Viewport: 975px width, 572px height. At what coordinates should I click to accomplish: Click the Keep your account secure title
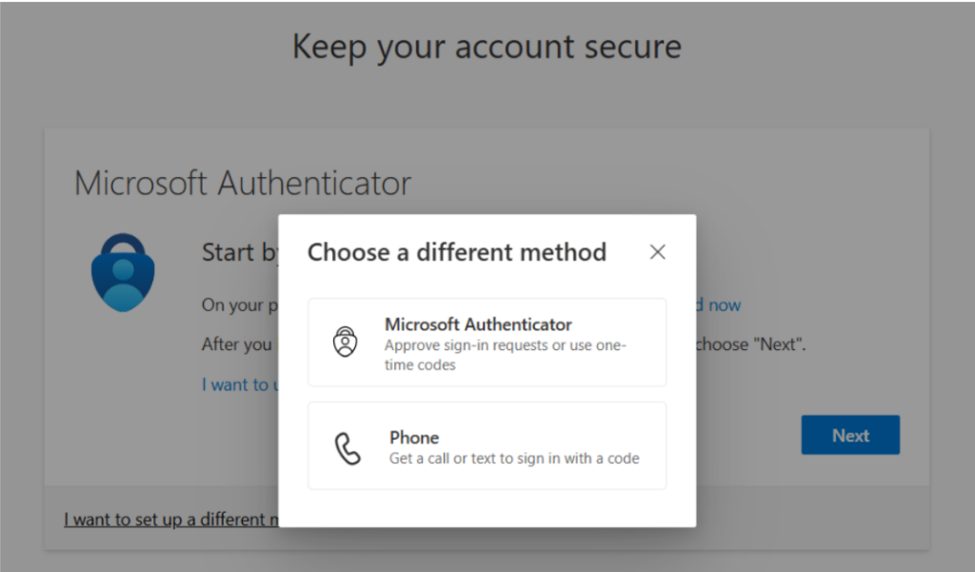point(487,46)
